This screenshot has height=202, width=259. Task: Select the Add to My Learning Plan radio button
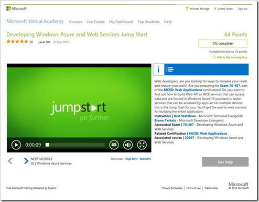(214, 57)
